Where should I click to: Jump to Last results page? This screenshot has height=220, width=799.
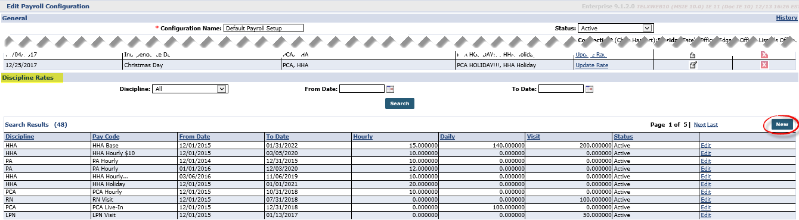click(713, 125)
